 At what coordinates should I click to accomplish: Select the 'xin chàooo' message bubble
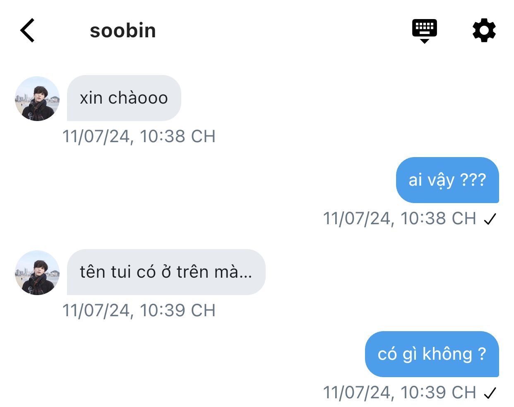(124, 98)
